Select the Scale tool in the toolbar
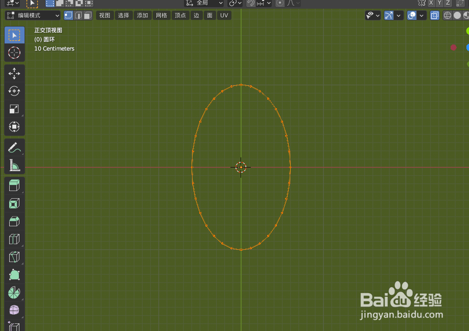Image resolution: width=469 pixels, height=331 pixels. click(x=14, y=109)
